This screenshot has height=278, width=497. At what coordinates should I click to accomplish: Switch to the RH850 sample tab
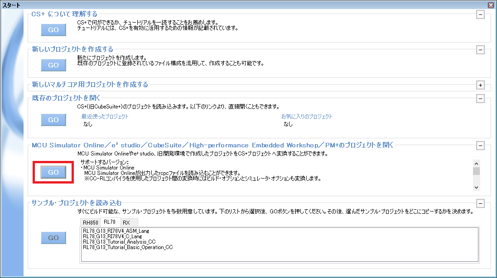click(x=90, y=222)
